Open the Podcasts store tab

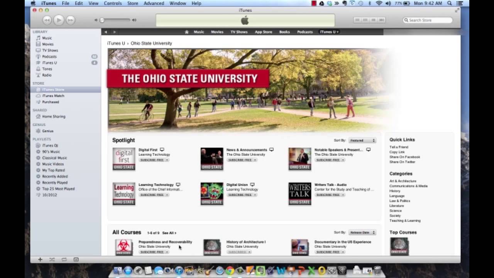[305, 32]
